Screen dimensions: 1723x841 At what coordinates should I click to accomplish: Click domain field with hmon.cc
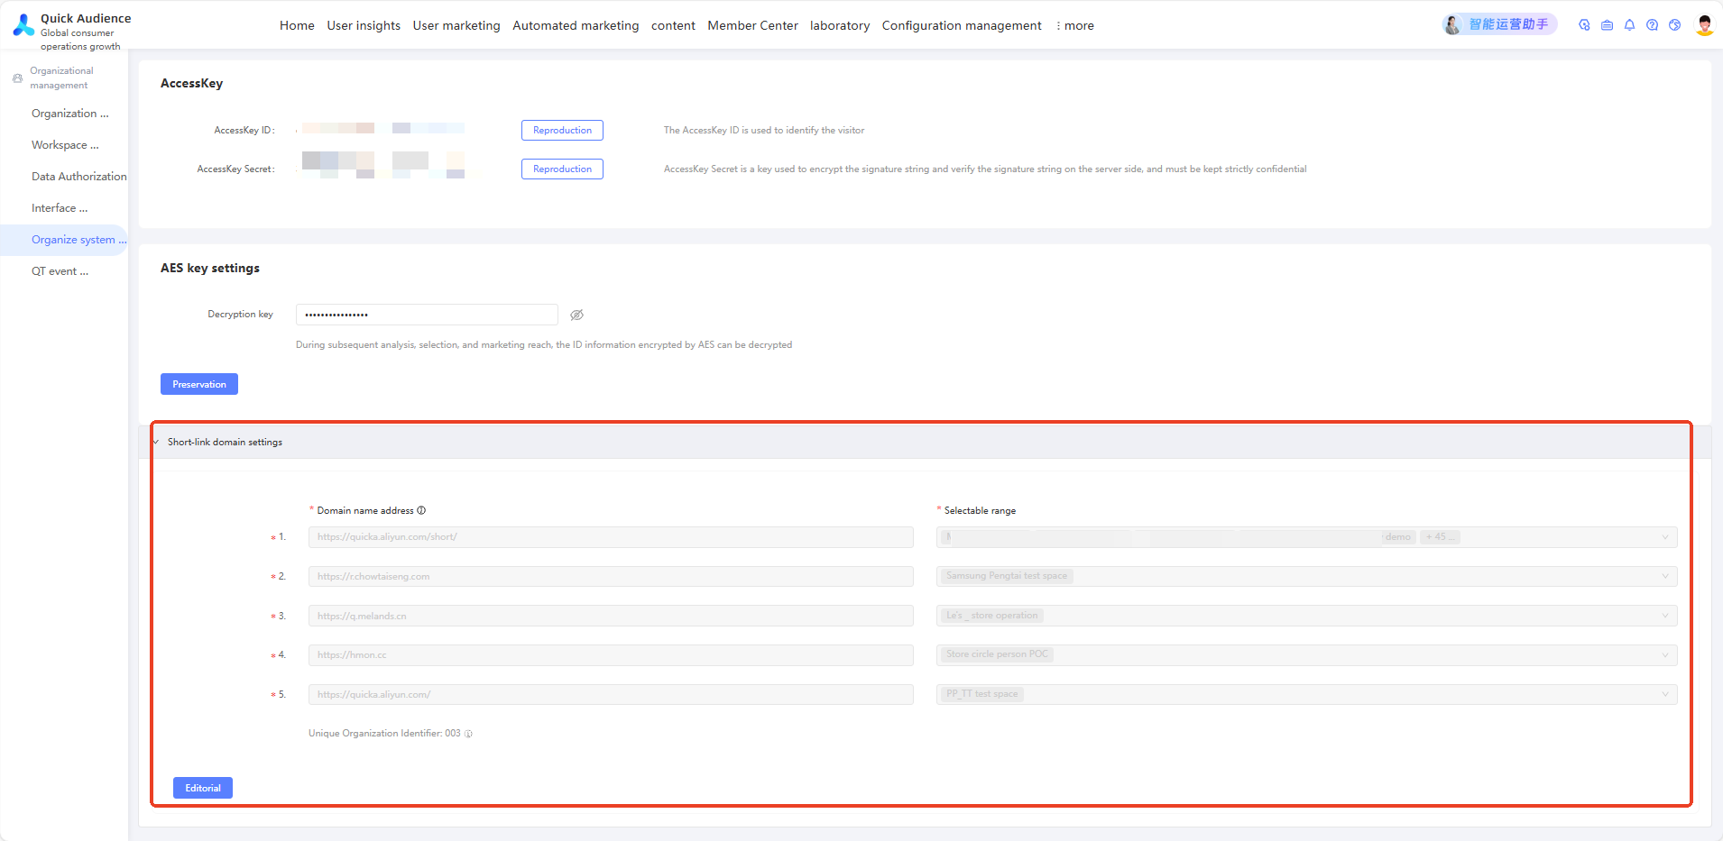(x=611, y=655)
